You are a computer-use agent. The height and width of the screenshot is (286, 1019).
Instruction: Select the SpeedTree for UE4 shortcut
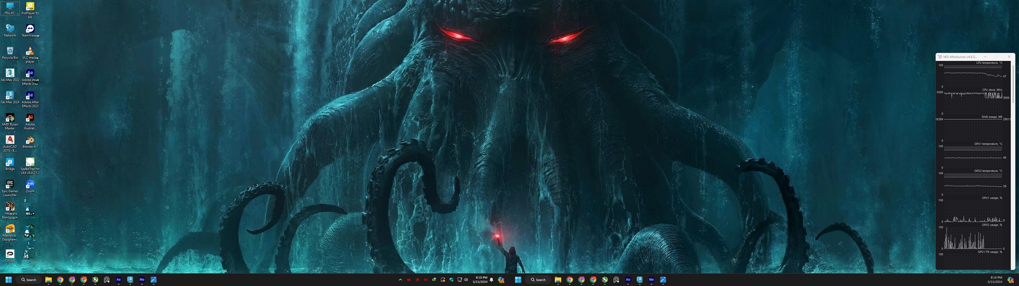[30, 166]
